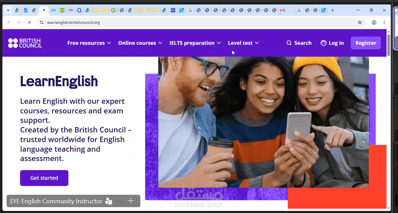This screenshot has height=213, width=398.
Task: Minimize the Chrome window
Action: tap(358, 10)
